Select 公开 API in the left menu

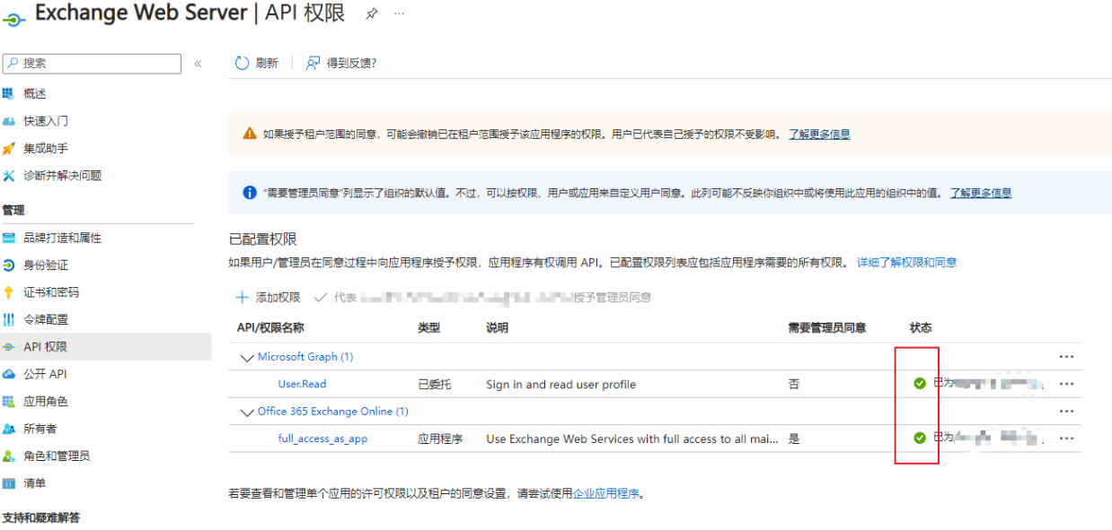coord(45,374)
